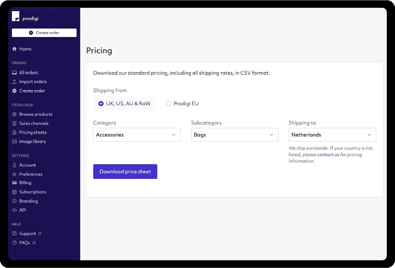Screen dimensions: 395x268
Task: Click the Home house icon
Action: [x=14, y=49]
